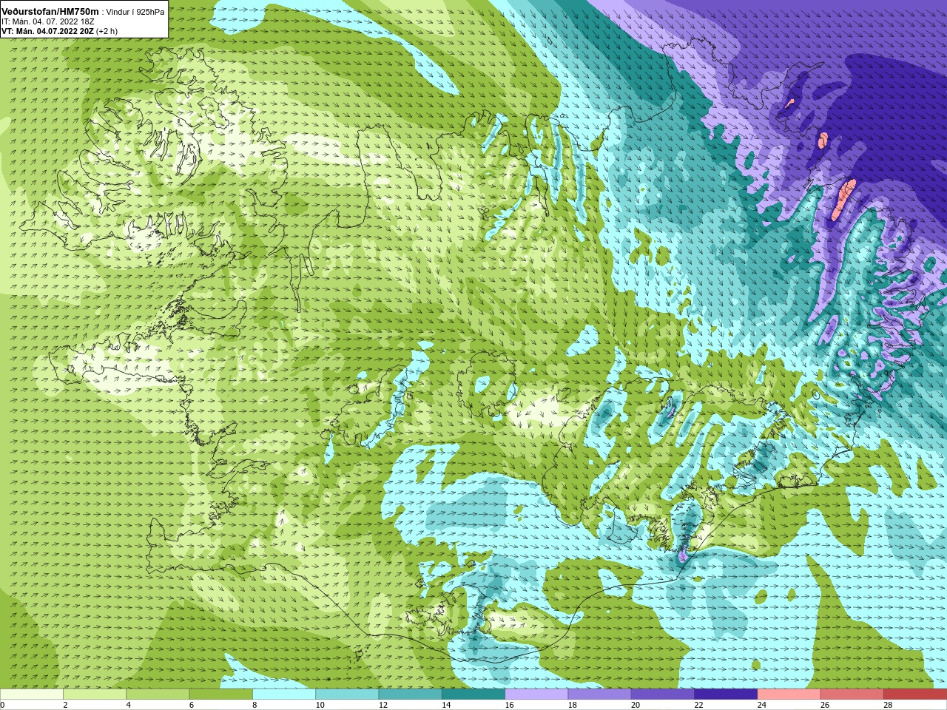Click the legend scale label '2'
The height and width of the screenshot is (710, 947).
[65, 705]
